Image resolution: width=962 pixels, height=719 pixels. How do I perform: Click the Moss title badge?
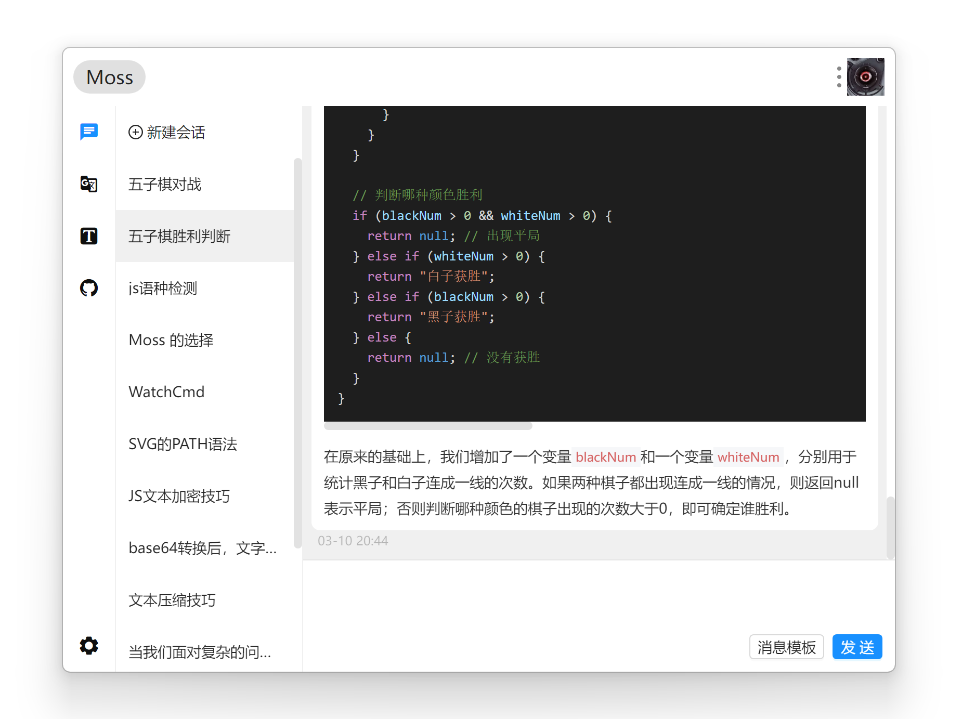point(109,77)
